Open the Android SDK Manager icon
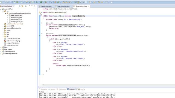This screenshot has width=175, height=98. pyautogui.click(x=14, y=2)
